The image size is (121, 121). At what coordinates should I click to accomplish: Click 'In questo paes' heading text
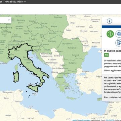pyautogui.click(x=113, y=51)
